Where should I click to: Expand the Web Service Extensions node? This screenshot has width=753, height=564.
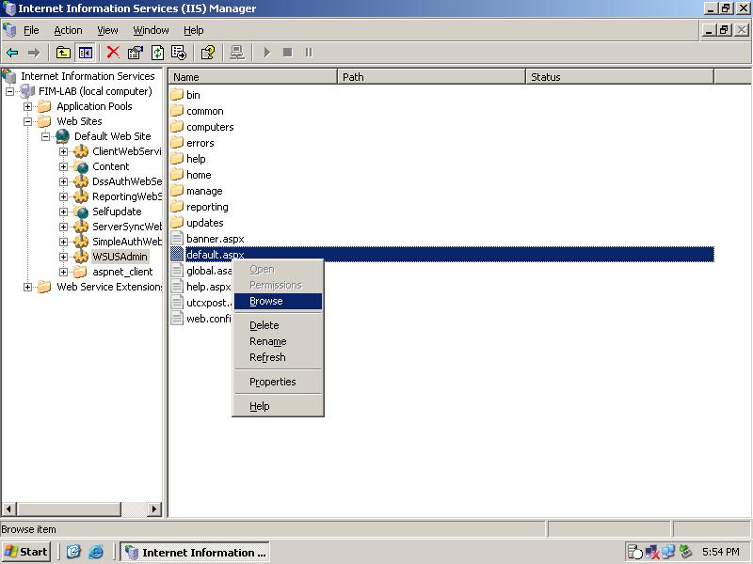(x=28, y=287)
